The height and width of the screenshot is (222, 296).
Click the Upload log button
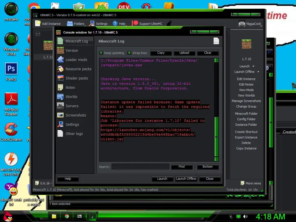184,53
